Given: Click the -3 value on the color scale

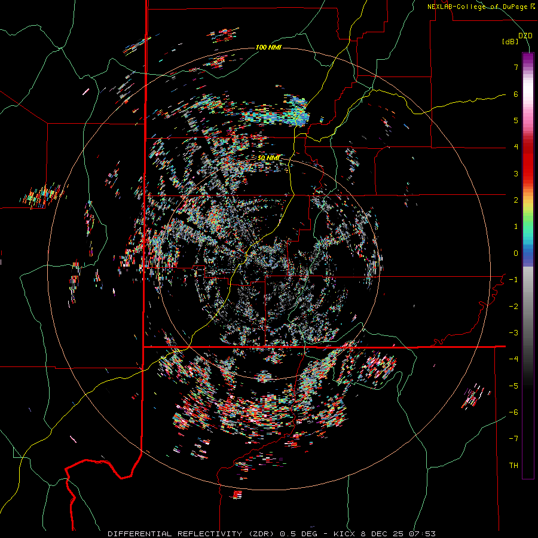Looking at the screenshot, I should point(513,333).
